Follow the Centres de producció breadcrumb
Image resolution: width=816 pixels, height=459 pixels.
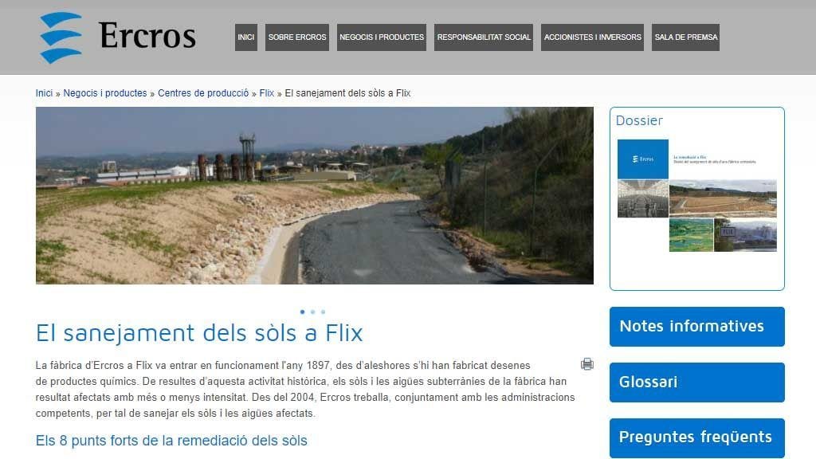coord(203,93)
